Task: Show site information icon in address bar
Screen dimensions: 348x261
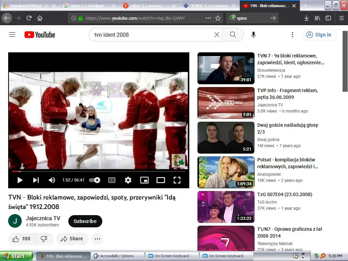Action: pyautogui.click(x=73, y=18)
